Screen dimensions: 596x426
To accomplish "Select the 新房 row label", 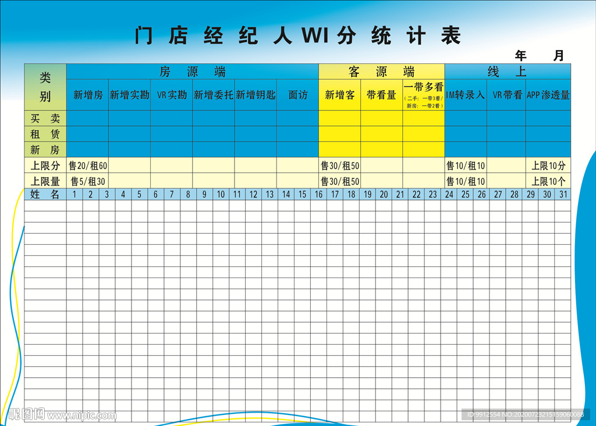I will pyautogui.click(x=45, y=149).
